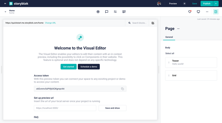Viewport: 222px width, 123px height.
Task: Save the story
Action: click(195, 3)
